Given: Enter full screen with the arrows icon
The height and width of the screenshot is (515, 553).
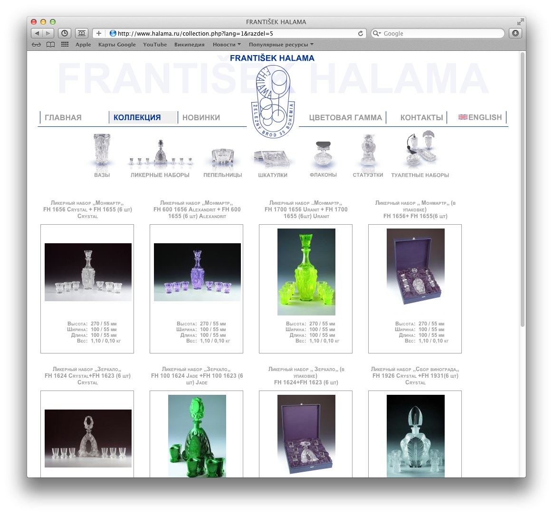Looking at the screenshot, I should [x=520, y=22].
